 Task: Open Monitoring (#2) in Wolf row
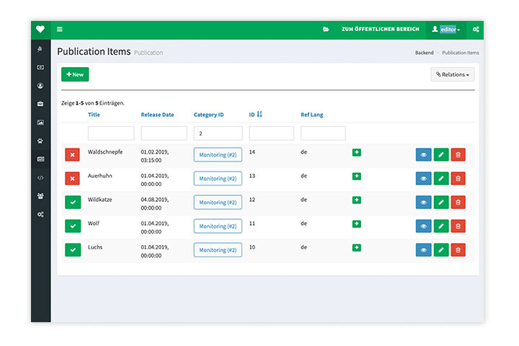218,226
